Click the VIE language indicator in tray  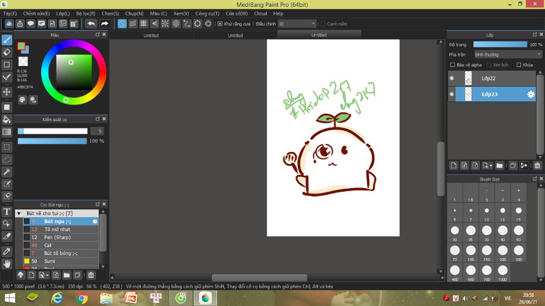click(508, 299)
